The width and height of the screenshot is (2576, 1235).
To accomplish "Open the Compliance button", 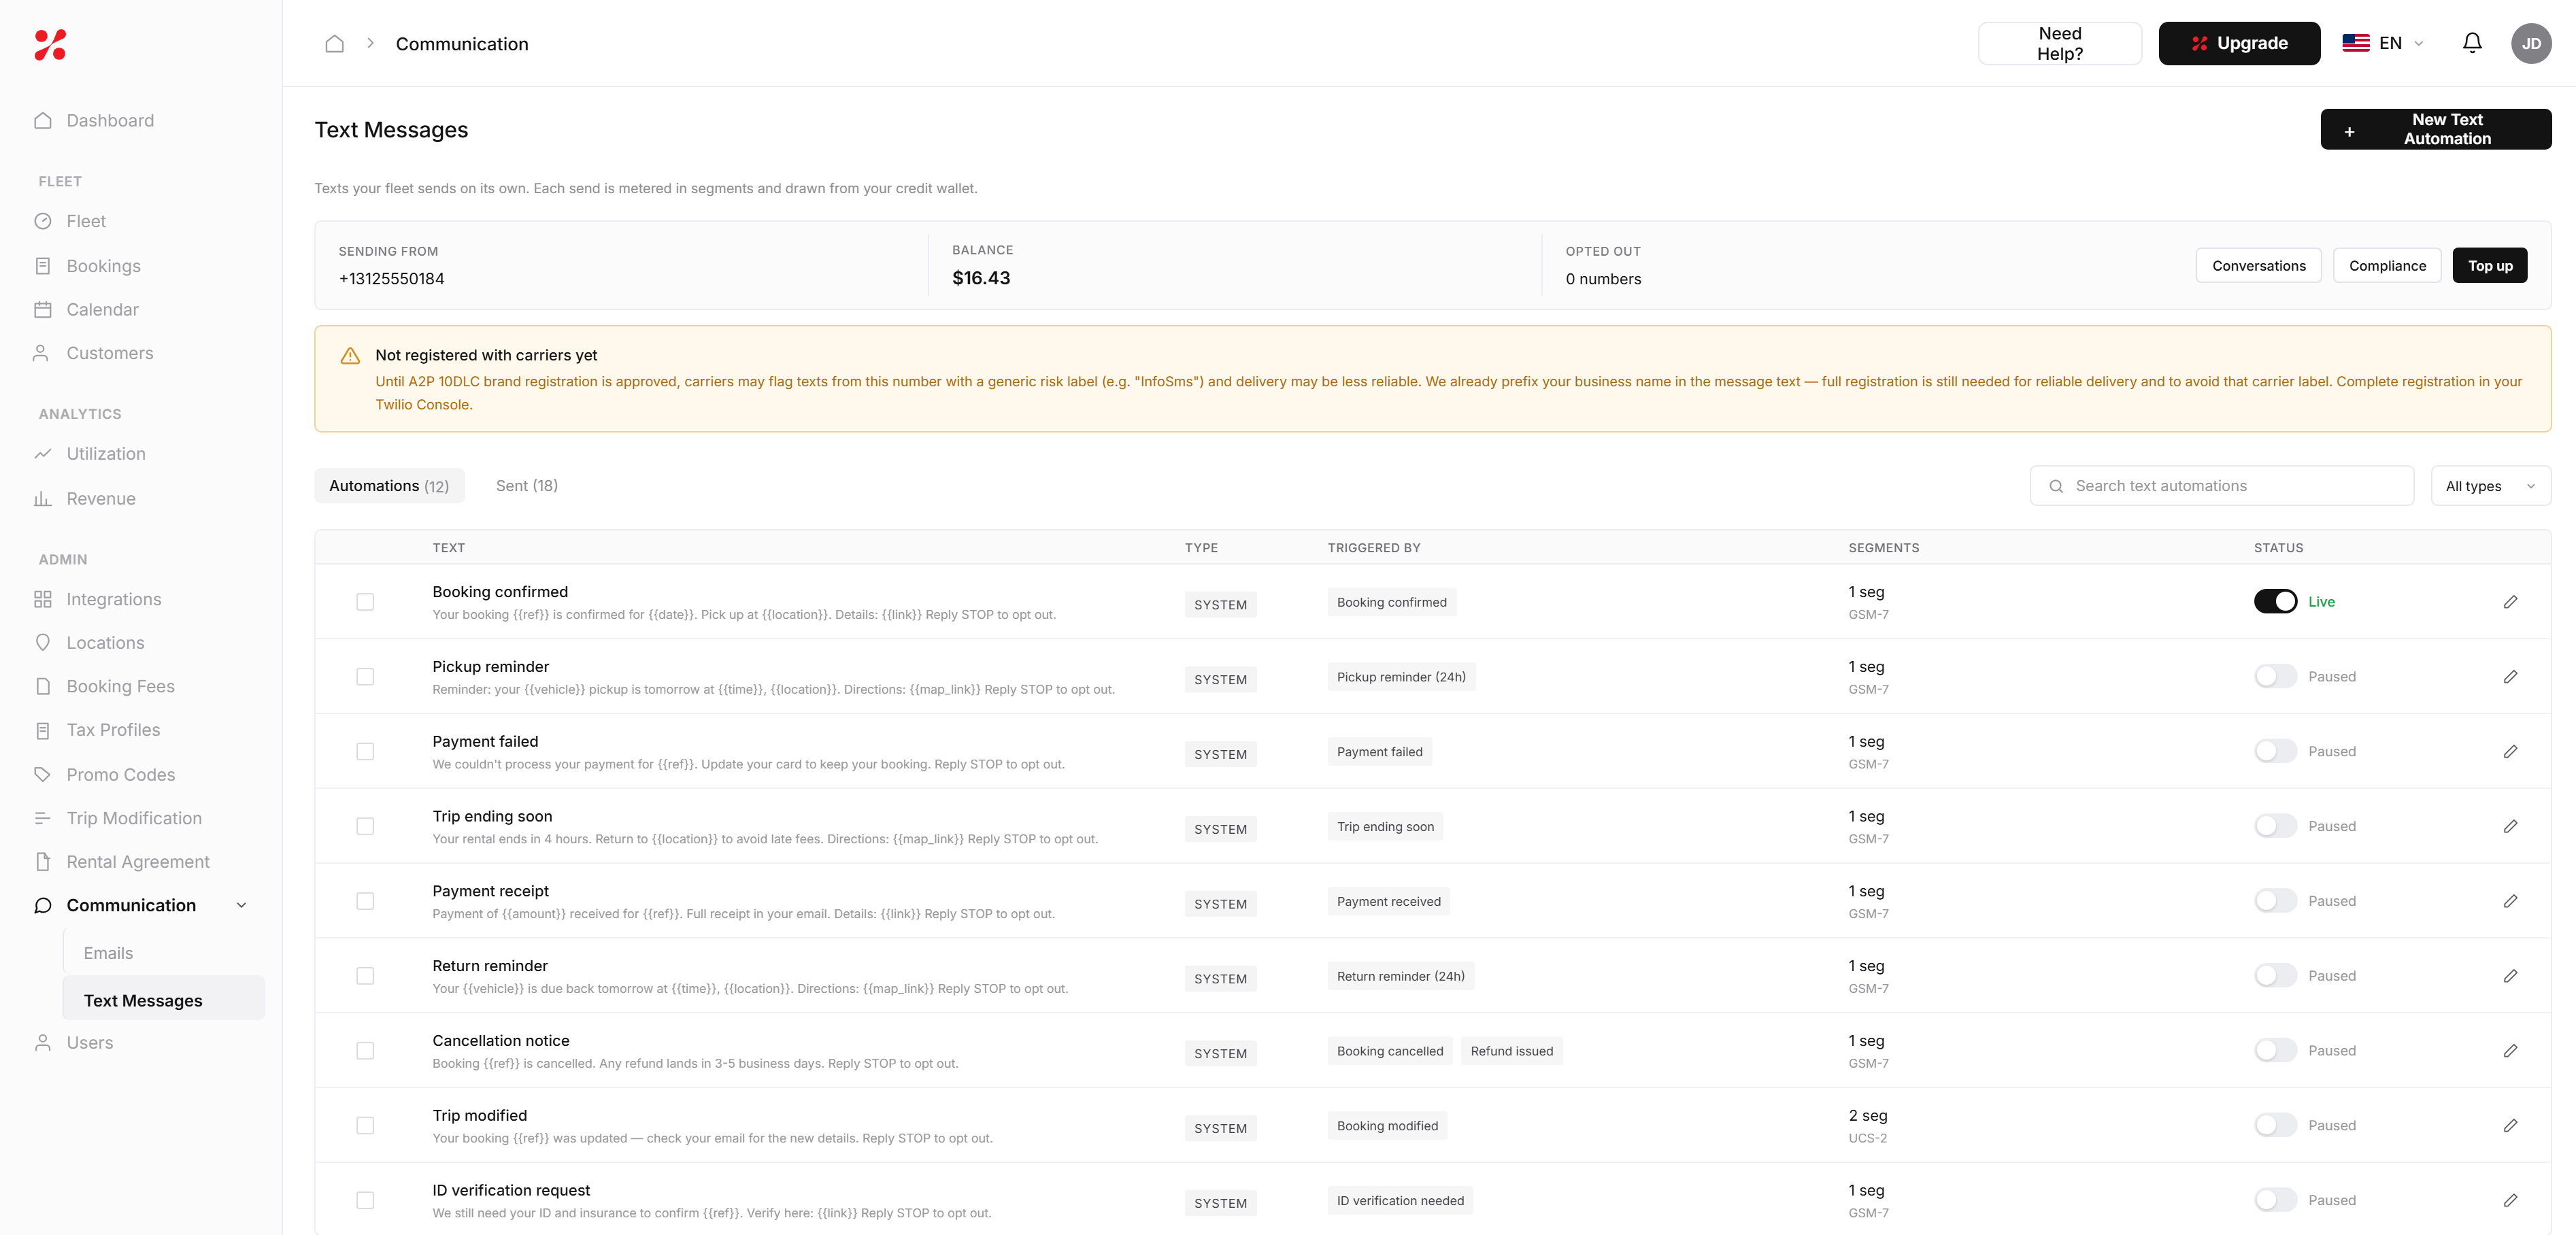I will (2387, 266).
